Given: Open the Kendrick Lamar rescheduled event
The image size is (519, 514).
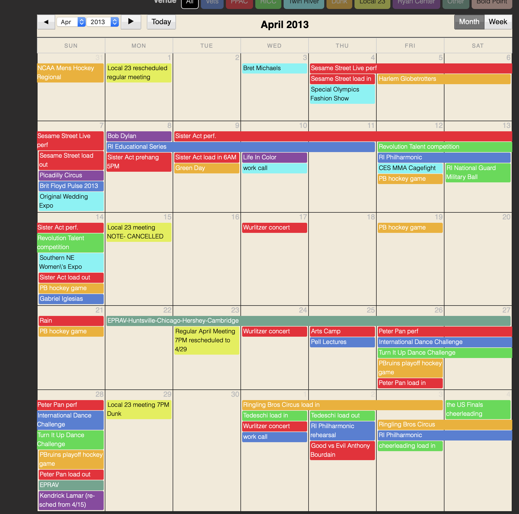Looking at the screenshot, I should pyautogui.click(x=71, y=500).
